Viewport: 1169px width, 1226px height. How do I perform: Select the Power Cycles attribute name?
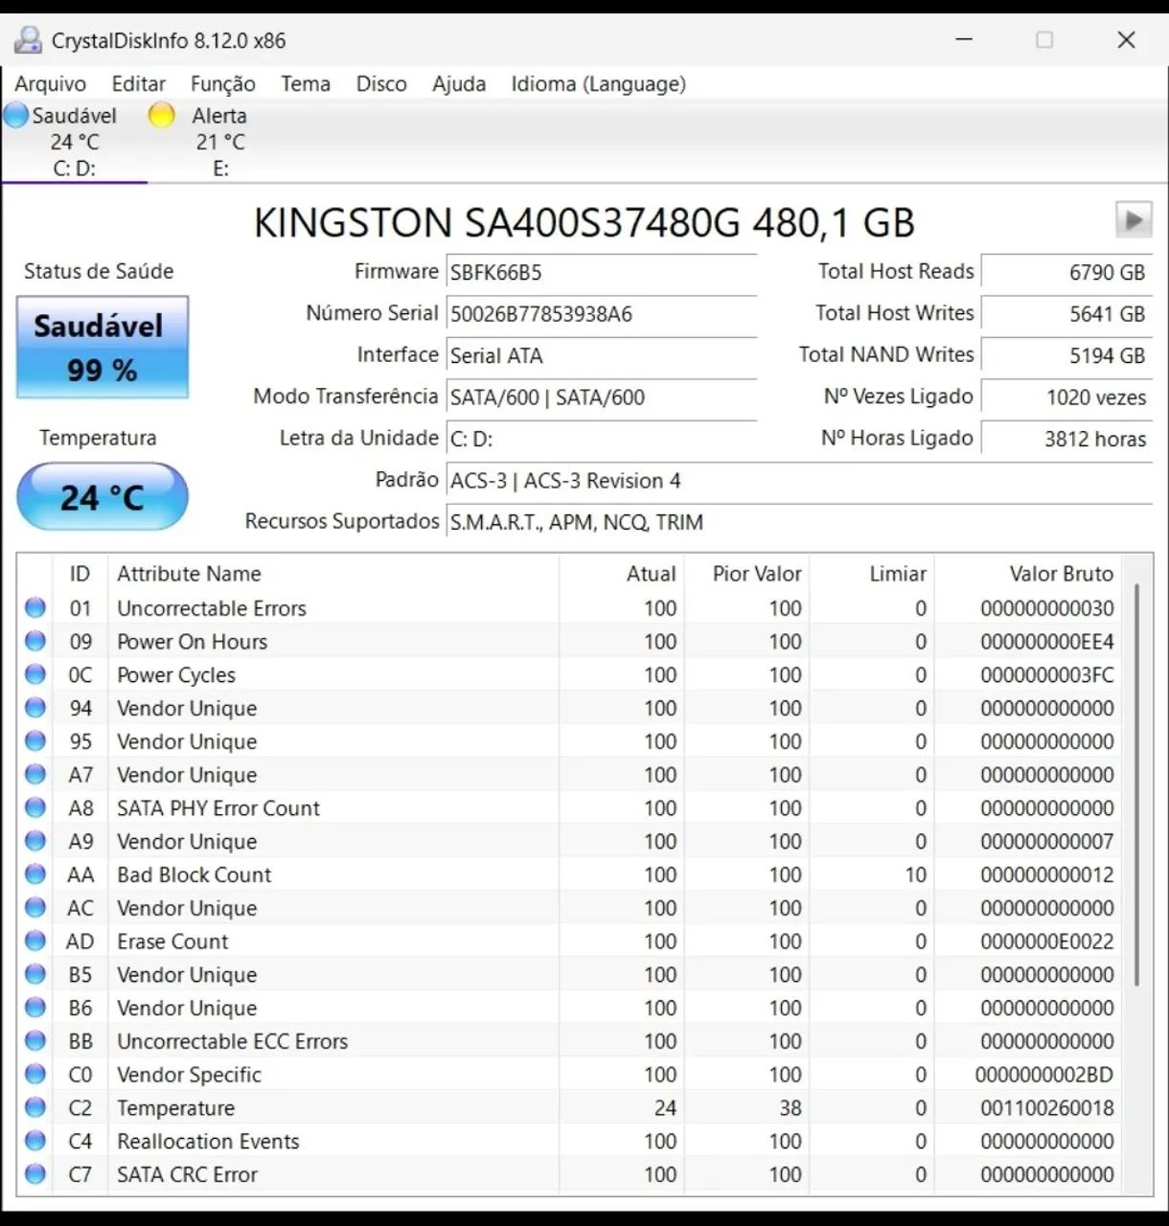(x=176, y=675)
